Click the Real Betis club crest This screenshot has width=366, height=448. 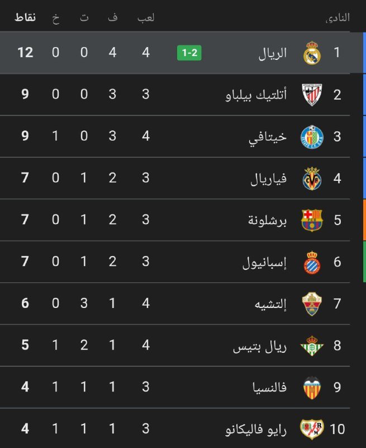[312, 346]
